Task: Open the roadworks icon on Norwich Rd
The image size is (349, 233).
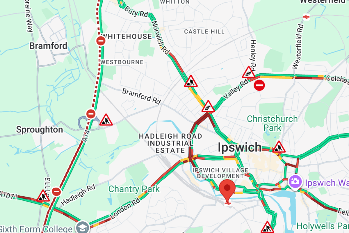Action: (191, 82)
